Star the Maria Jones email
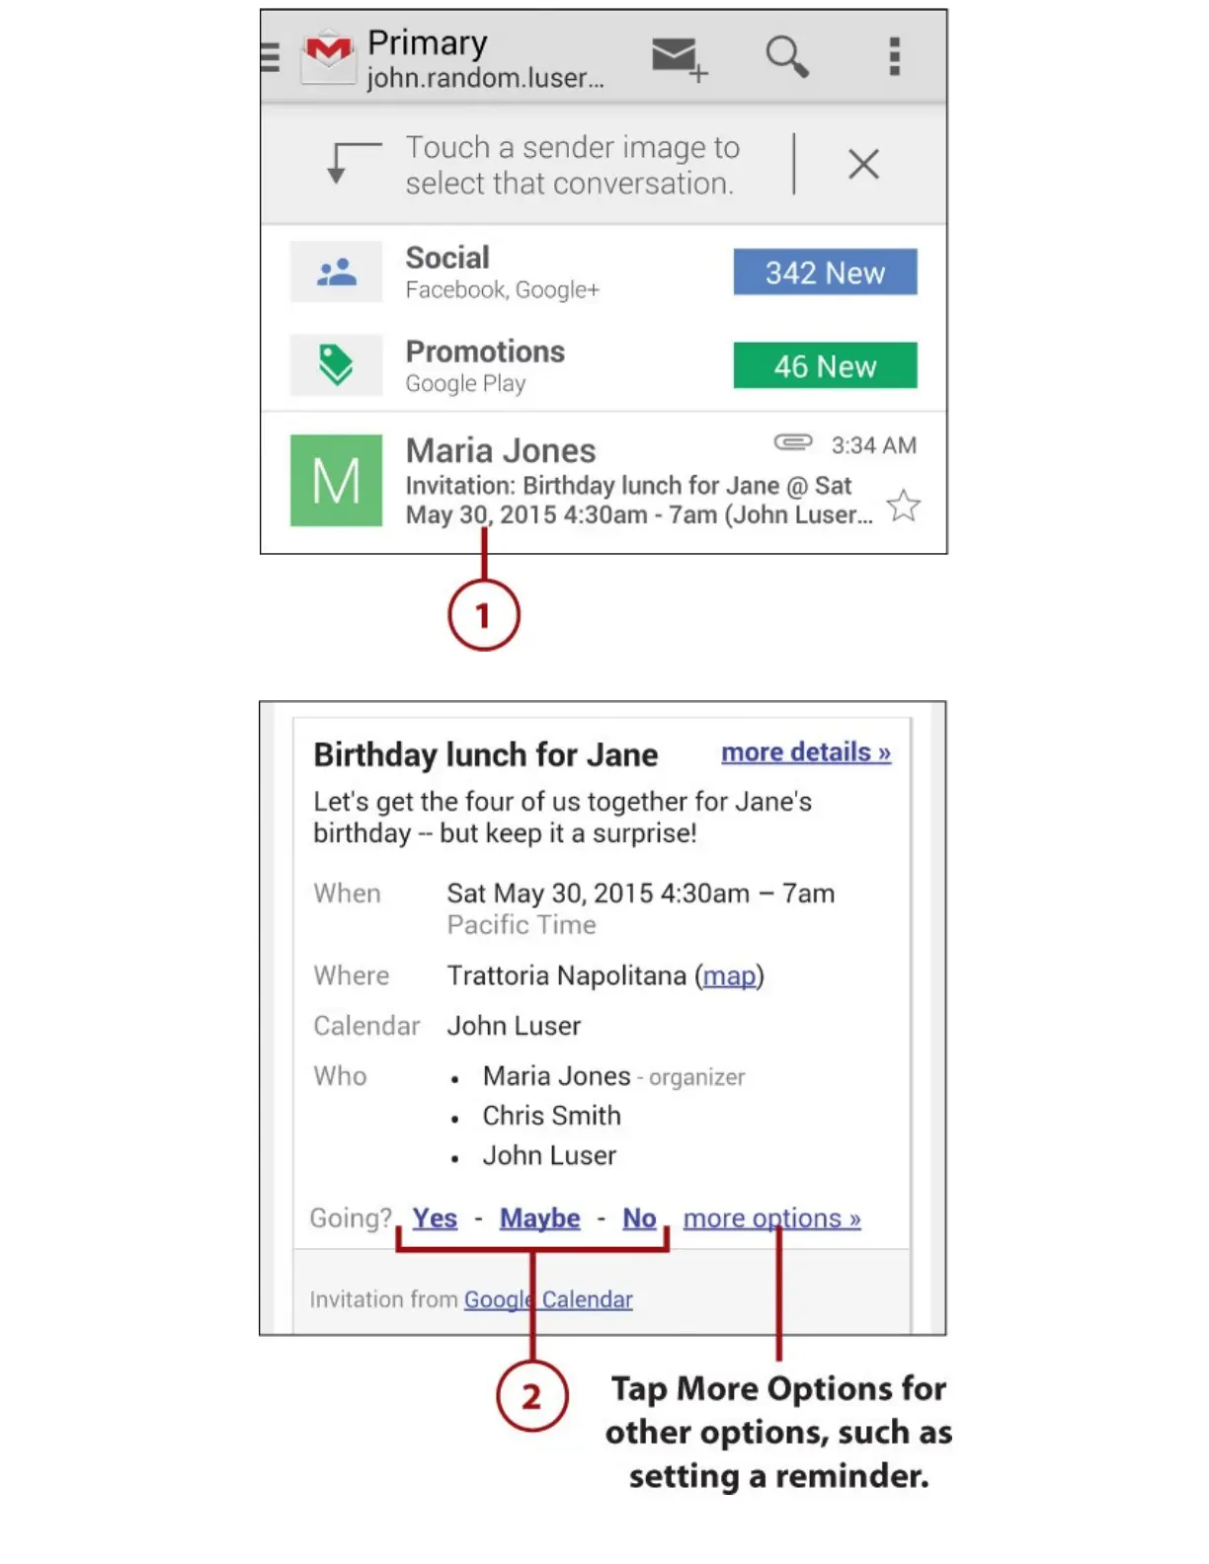This screenshot has width=1209, height=1564. point(903,506)
